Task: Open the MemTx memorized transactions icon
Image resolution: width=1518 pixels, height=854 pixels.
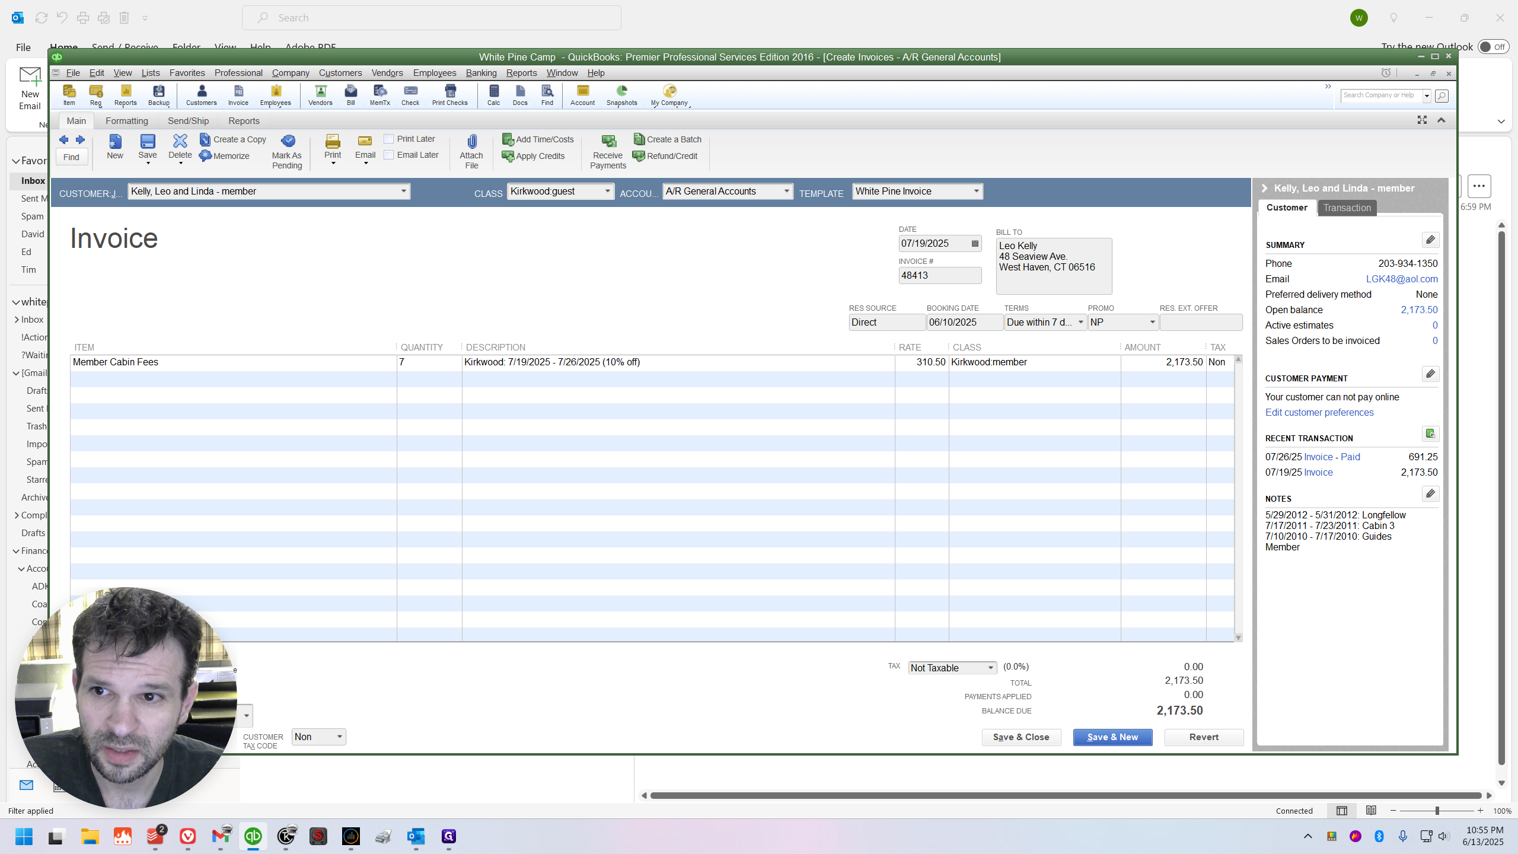Action: (380, 95)
